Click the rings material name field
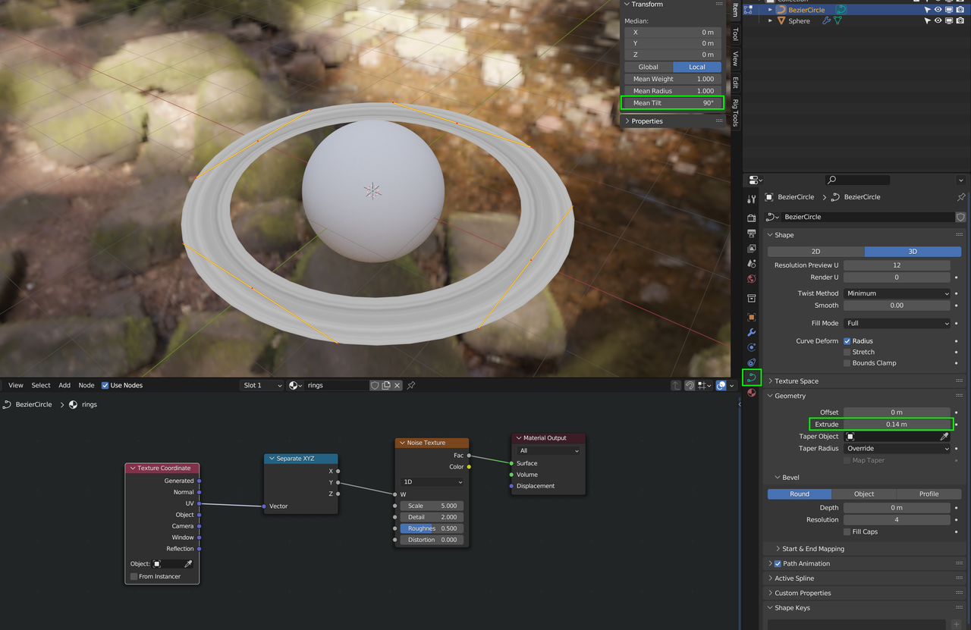Screen dimensions: 971x630 tap(337, 385)
